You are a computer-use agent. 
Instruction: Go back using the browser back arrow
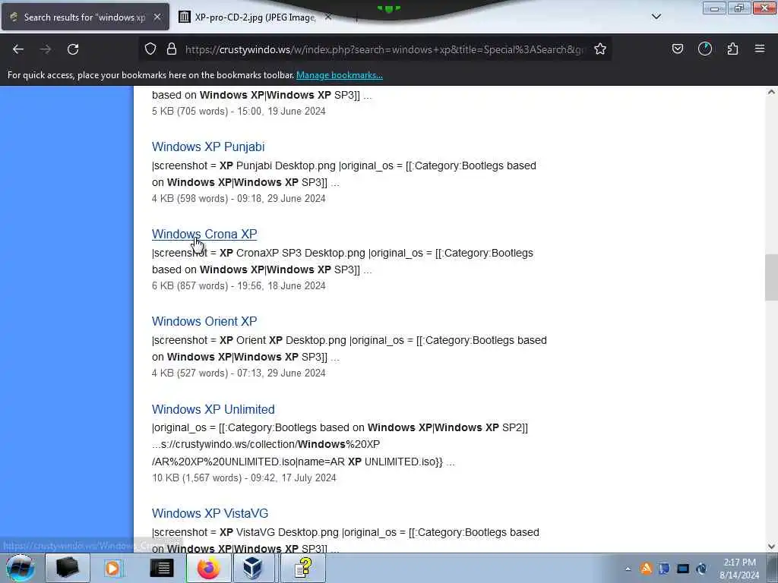point(18,49)
